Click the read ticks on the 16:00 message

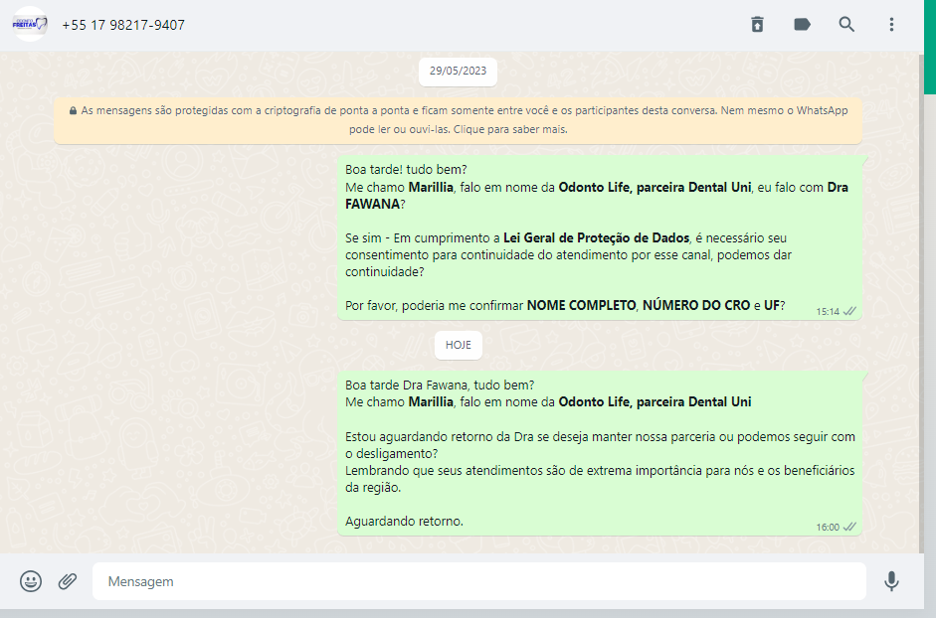pyautogui.click(x=849, y=527)
